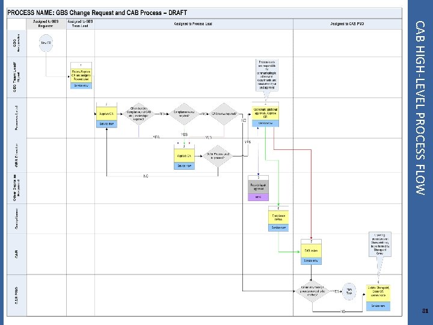Select the 'Assigned to GBS Team Lead' column header
The width and height of the screenshot is (433, 325).
point(80,23)
